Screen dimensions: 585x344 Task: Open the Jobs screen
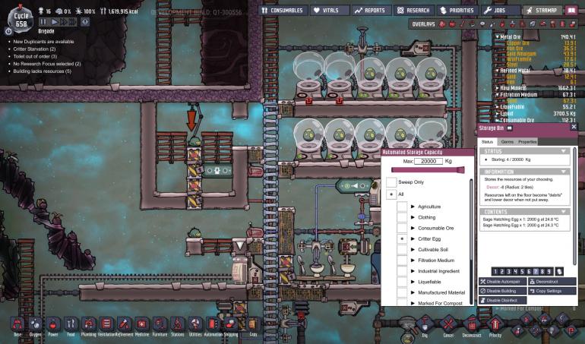pos(500,11)
